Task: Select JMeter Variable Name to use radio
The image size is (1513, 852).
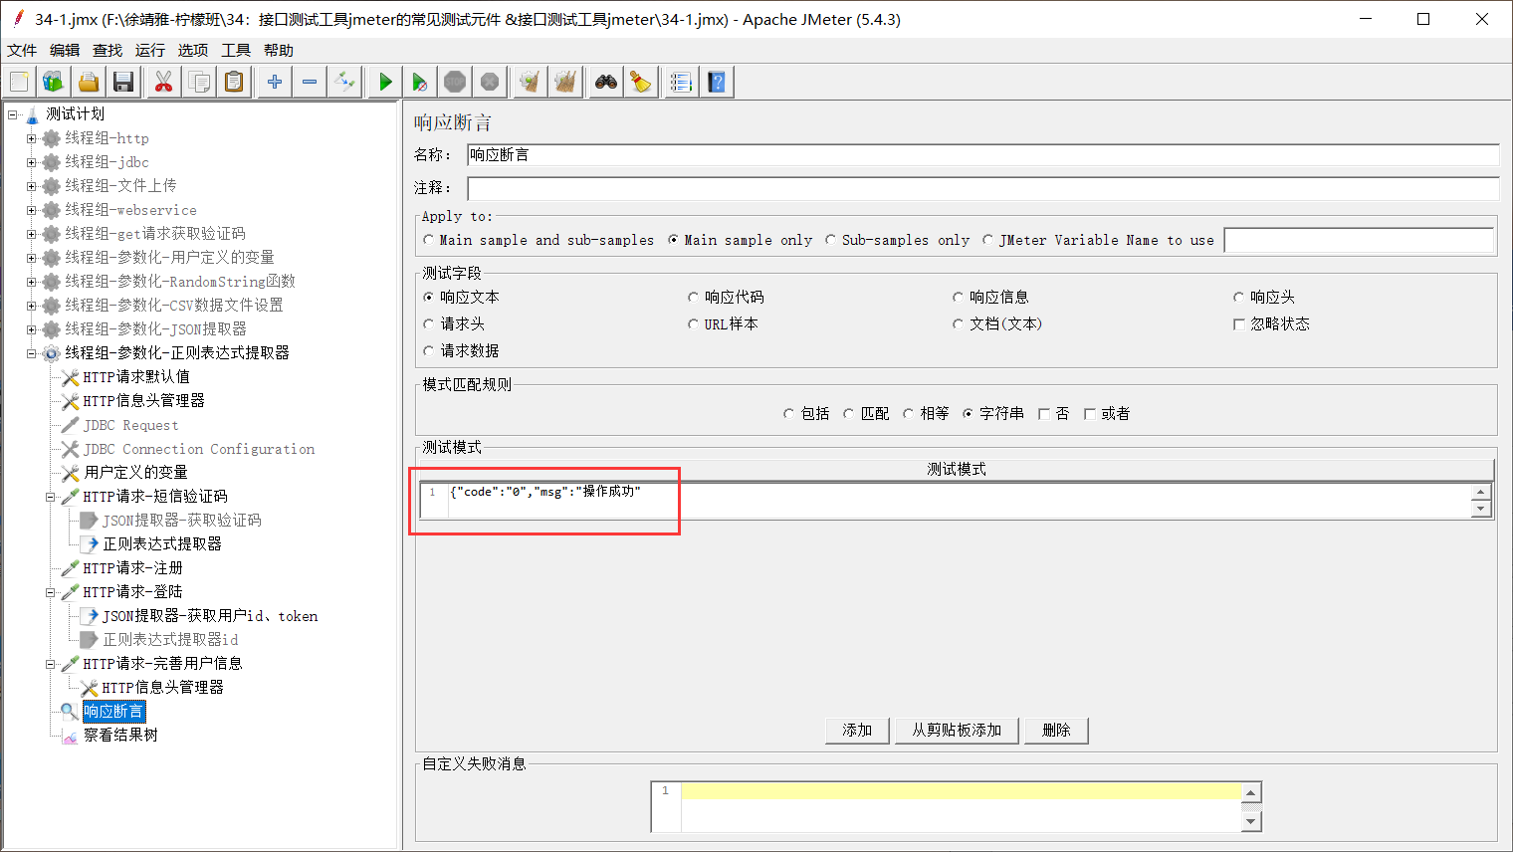Action: (1098, 240)
